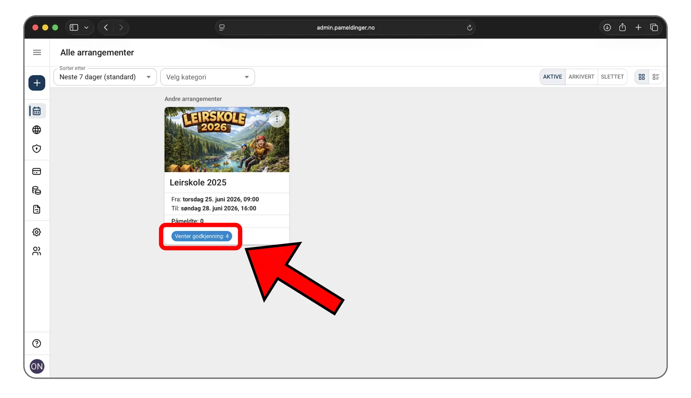The width and height of the screenshot is (691, 398).
Task: Click the shield icon in sidebar
Action: 37,149
